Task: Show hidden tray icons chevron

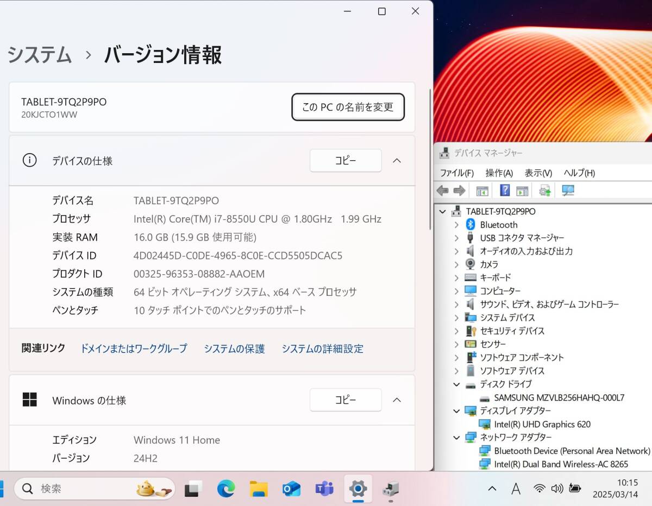Action: pos(492,489)
